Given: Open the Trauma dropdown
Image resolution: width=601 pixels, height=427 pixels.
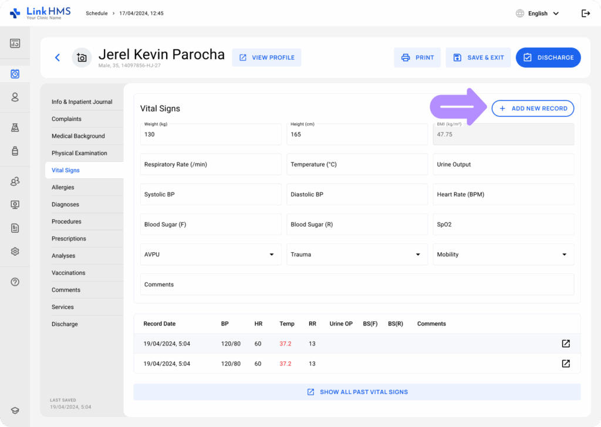Looking at the screenshot, I should (357, 255).
